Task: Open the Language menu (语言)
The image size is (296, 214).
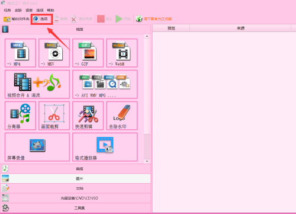Action: point(29,10)
